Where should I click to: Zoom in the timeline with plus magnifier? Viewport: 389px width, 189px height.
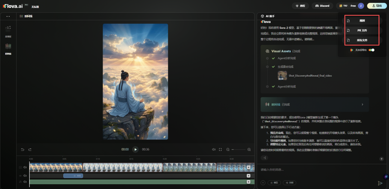pos(249,149)
